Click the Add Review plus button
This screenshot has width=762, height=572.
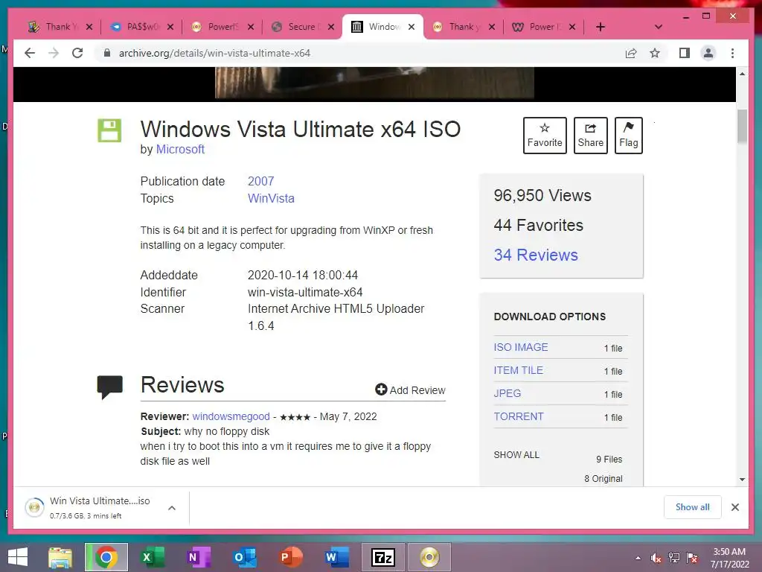[410, 390]
